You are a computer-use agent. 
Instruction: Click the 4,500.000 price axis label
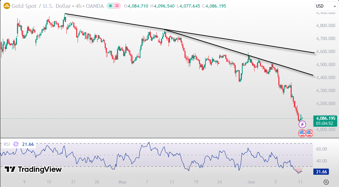coord(326,64)
